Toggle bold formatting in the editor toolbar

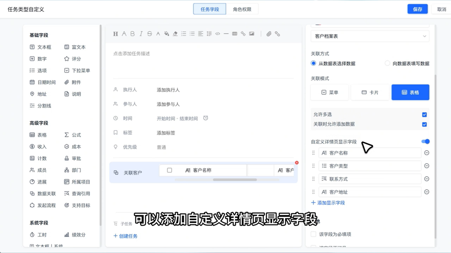[133, 34]
